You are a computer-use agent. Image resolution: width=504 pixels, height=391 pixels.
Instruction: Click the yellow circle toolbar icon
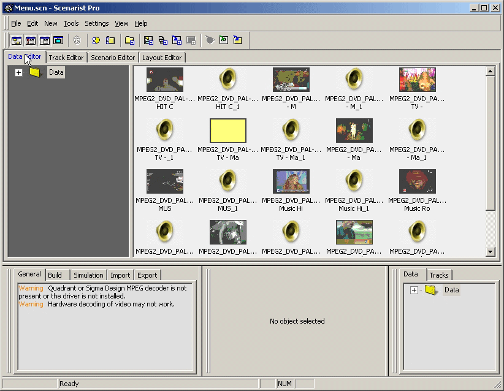(96, 40)
